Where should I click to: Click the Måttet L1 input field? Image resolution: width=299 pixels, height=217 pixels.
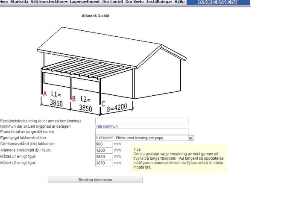[104, 157]
